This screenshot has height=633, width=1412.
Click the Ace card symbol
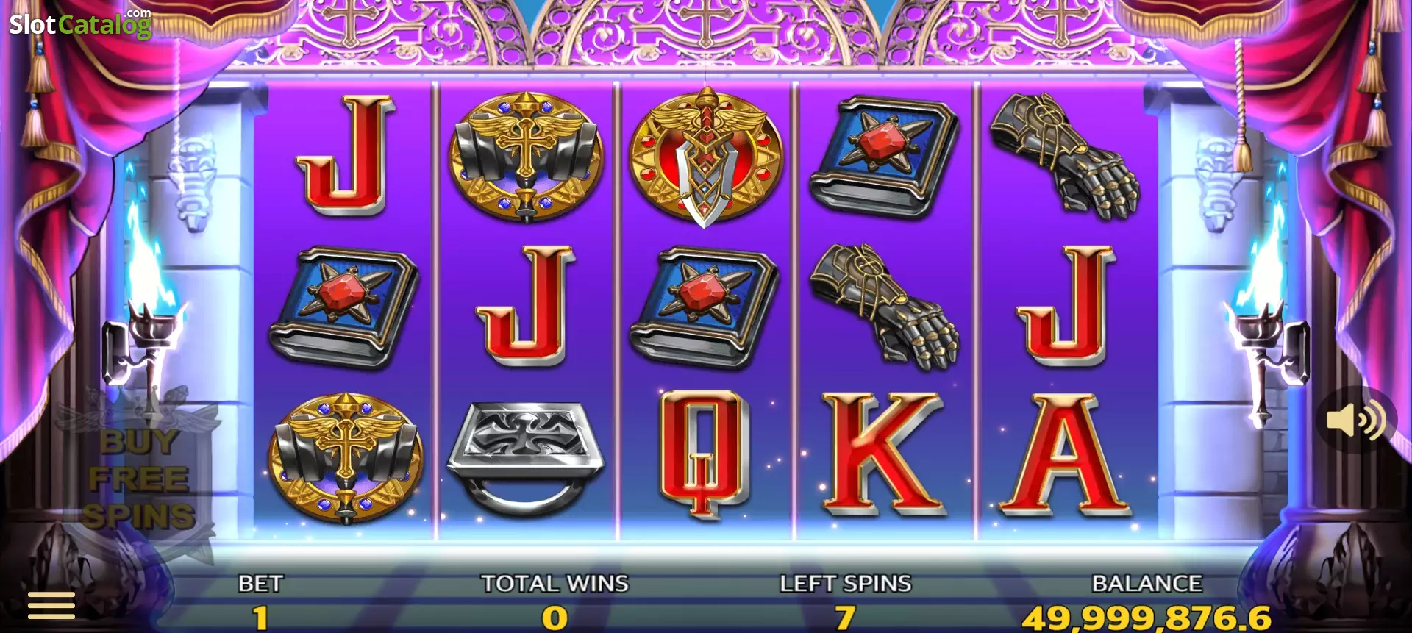[x=1064, y=454]
